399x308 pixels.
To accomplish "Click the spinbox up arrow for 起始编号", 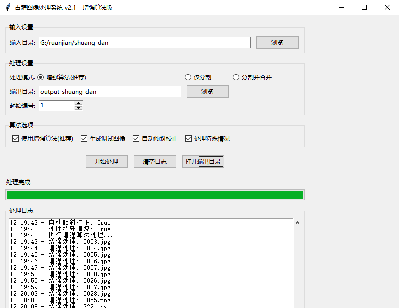I will 79,102.
